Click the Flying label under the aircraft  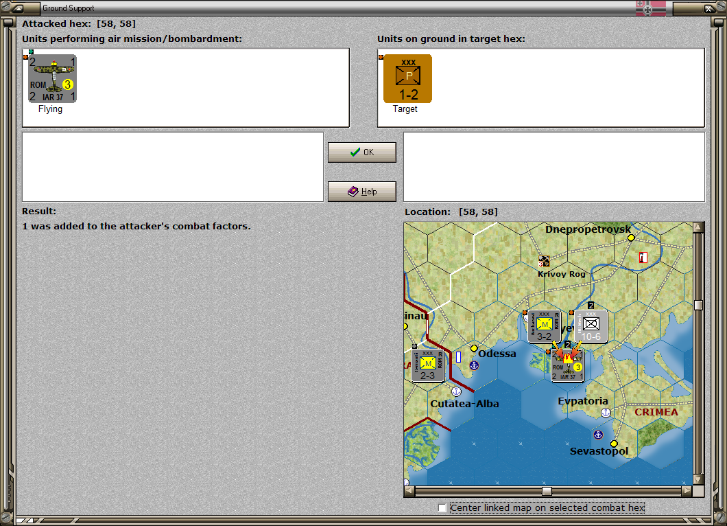tap(50, 108)
